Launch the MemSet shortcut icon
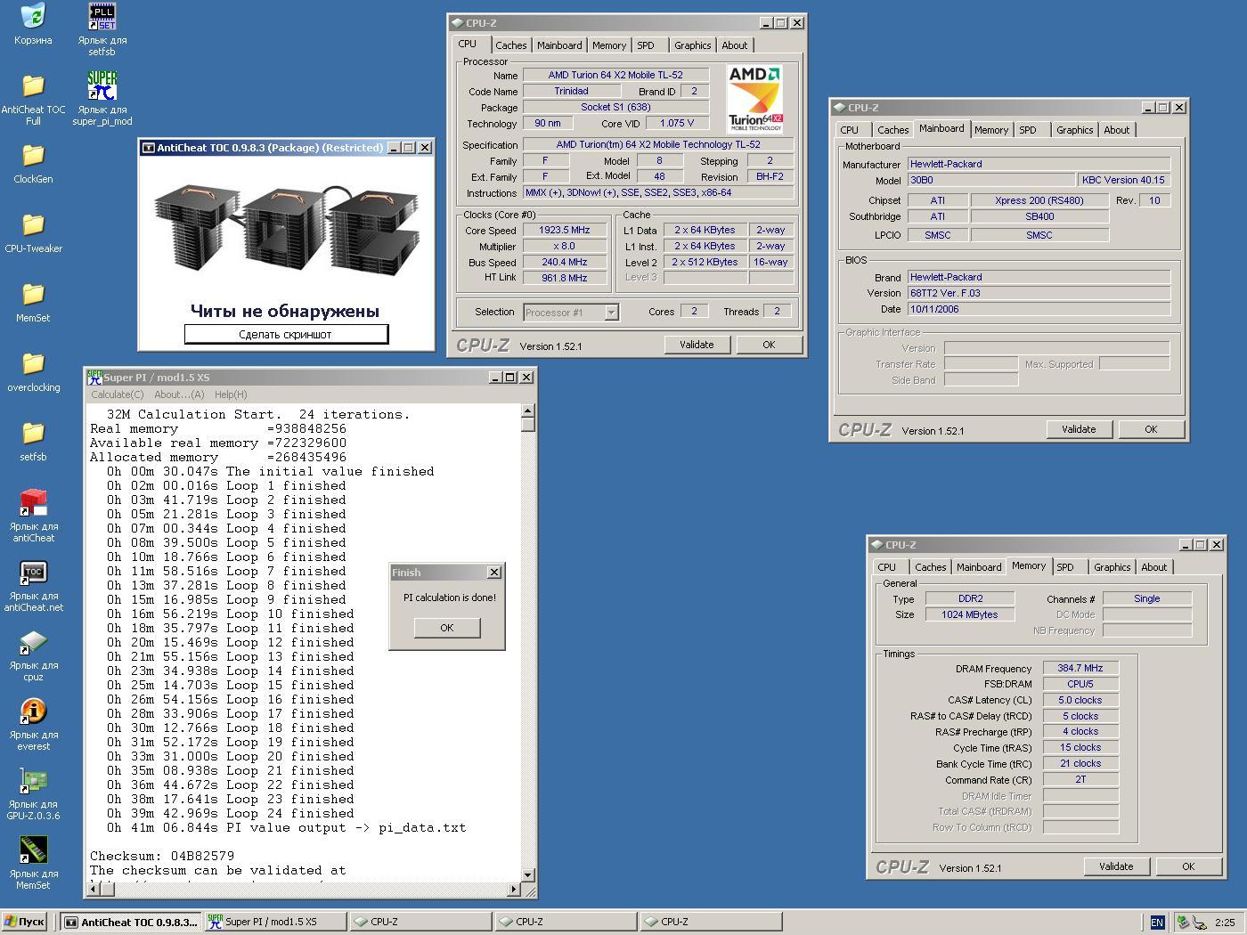Image resolution: width=1247 pixels, height=935 pixels. point(33,850)
